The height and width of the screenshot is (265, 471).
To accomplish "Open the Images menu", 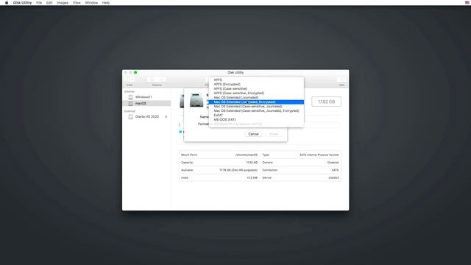I will [63, 3].
